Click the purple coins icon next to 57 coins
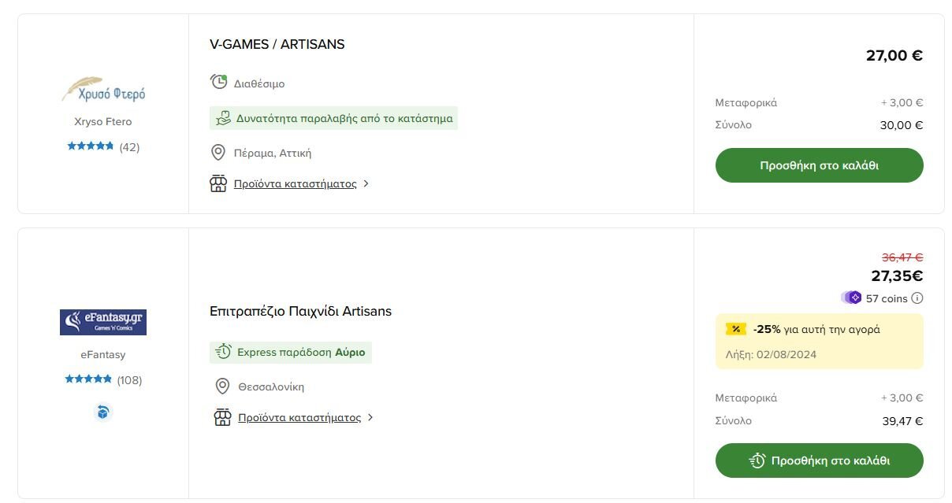The image size is (952, 503). [852, 298]
